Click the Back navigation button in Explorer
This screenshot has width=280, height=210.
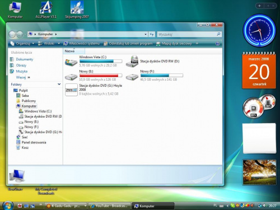click(x=12, y=34)
